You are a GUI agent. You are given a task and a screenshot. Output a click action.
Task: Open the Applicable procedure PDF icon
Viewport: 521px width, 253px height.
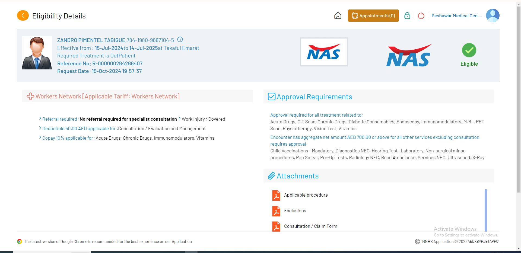[276, 195]
